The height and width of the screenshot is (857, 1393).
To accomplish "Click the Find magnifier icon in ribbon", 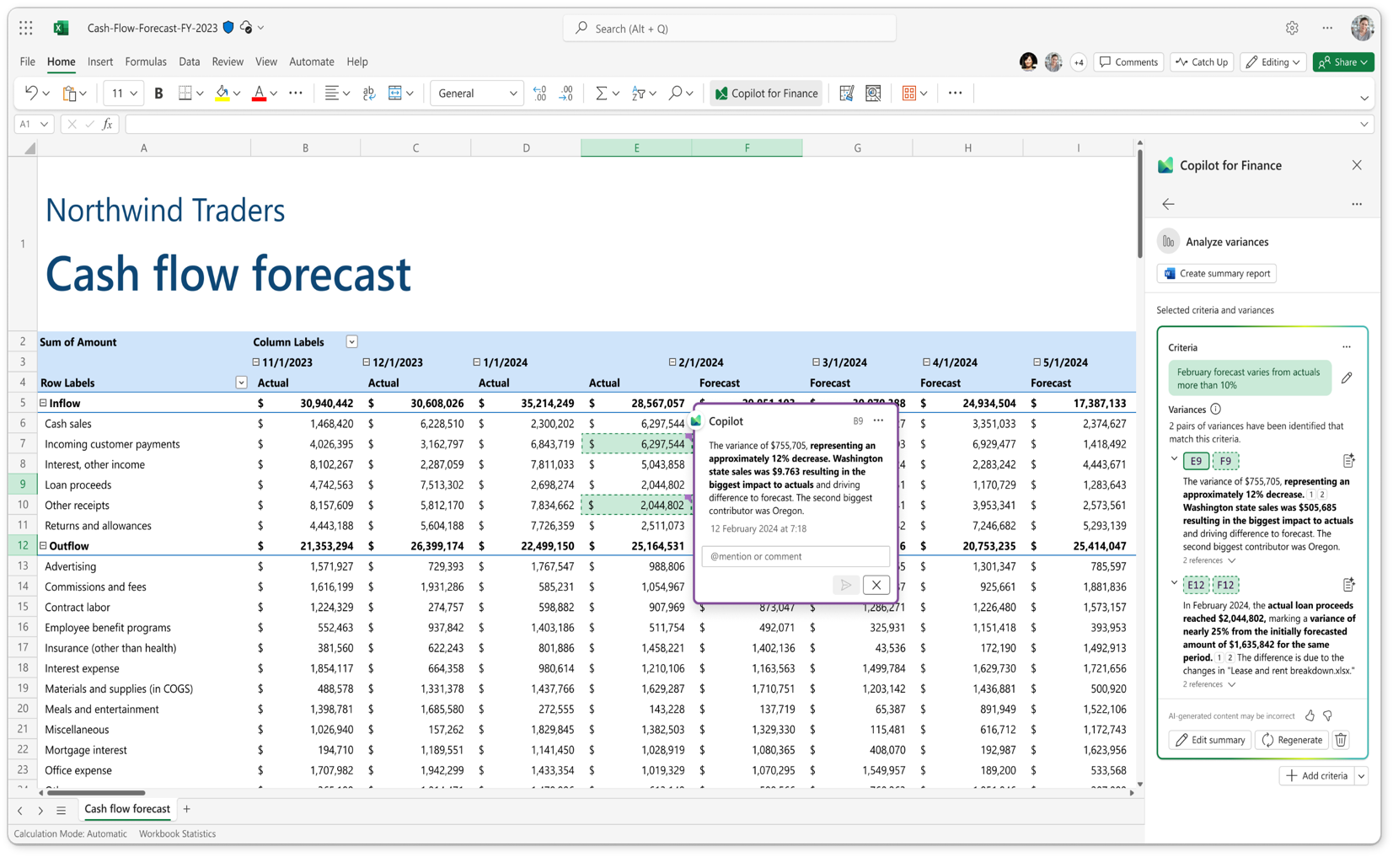I will point(675,93).
